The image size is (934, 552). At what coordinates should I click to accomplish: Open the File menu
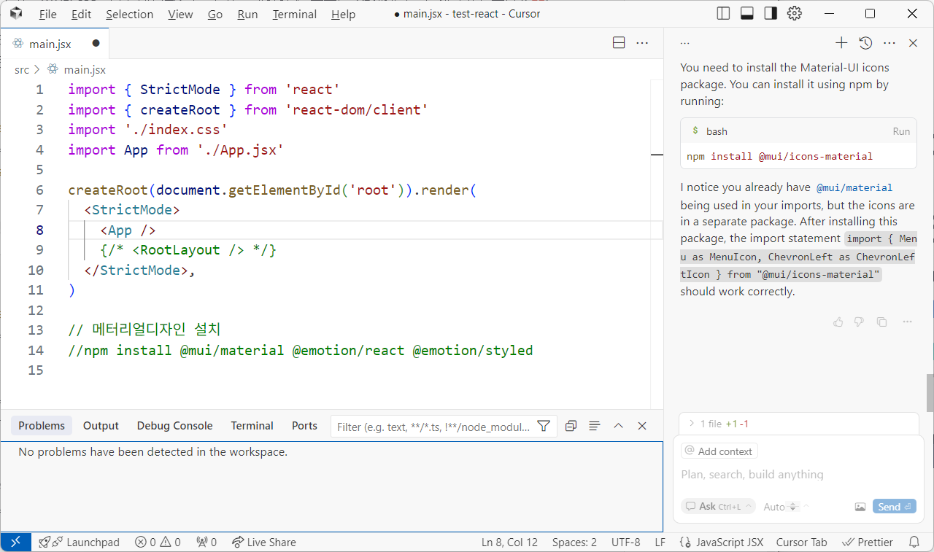(47, 15)
